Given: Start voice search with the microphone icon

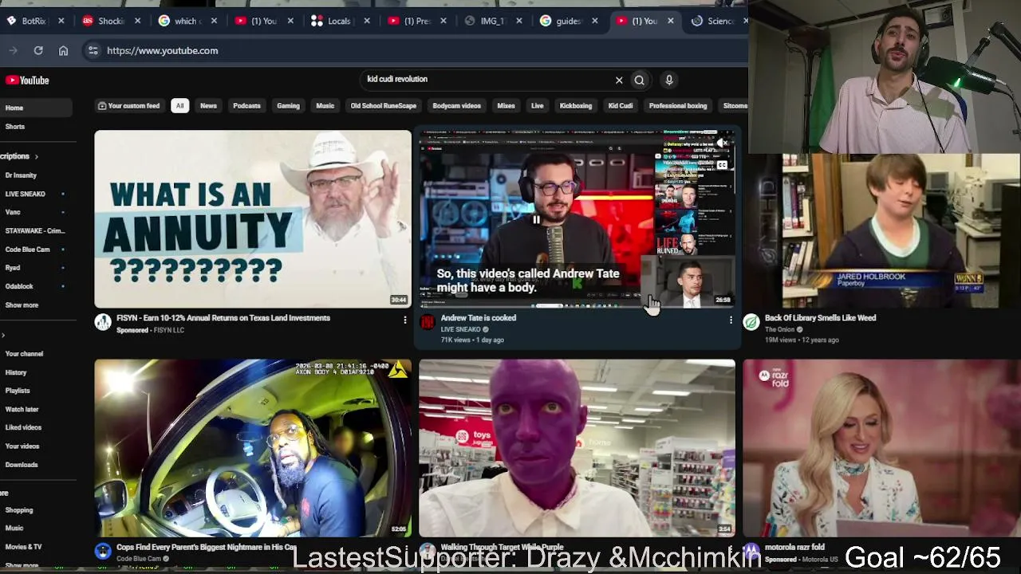Looking at the screenshot, I should point(669,80).
